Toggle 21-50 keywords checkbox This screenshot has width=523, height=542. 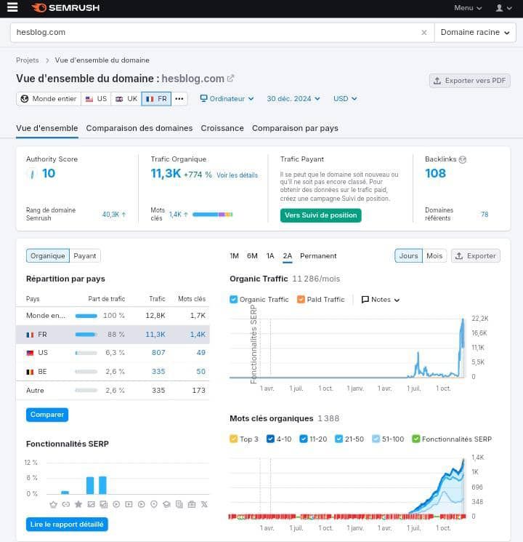(x=339, y=439)
